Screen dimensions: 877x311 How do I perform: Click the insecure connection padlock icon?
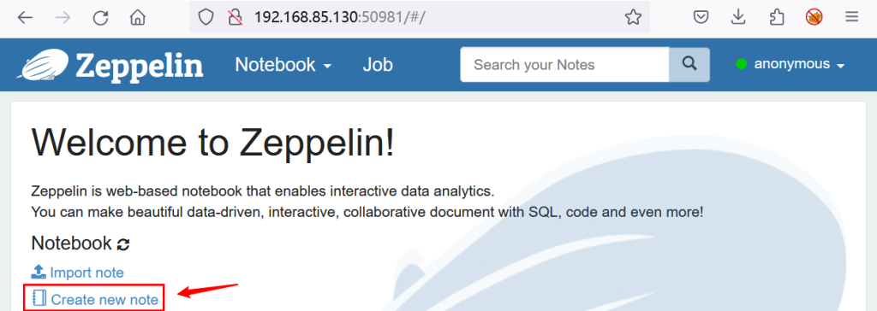tap(235, 18)
